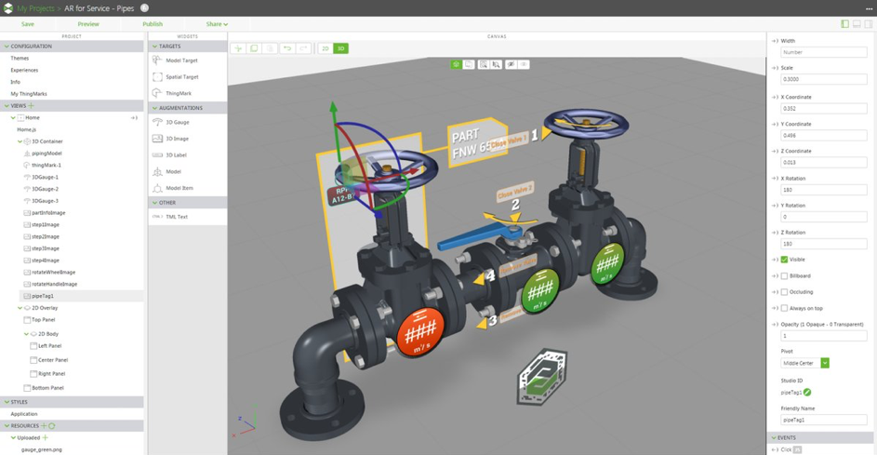Select the Model Target widget icon
The width and height of the screenshot is (877, 455).
pyautogui.click(x=157, y=60)
